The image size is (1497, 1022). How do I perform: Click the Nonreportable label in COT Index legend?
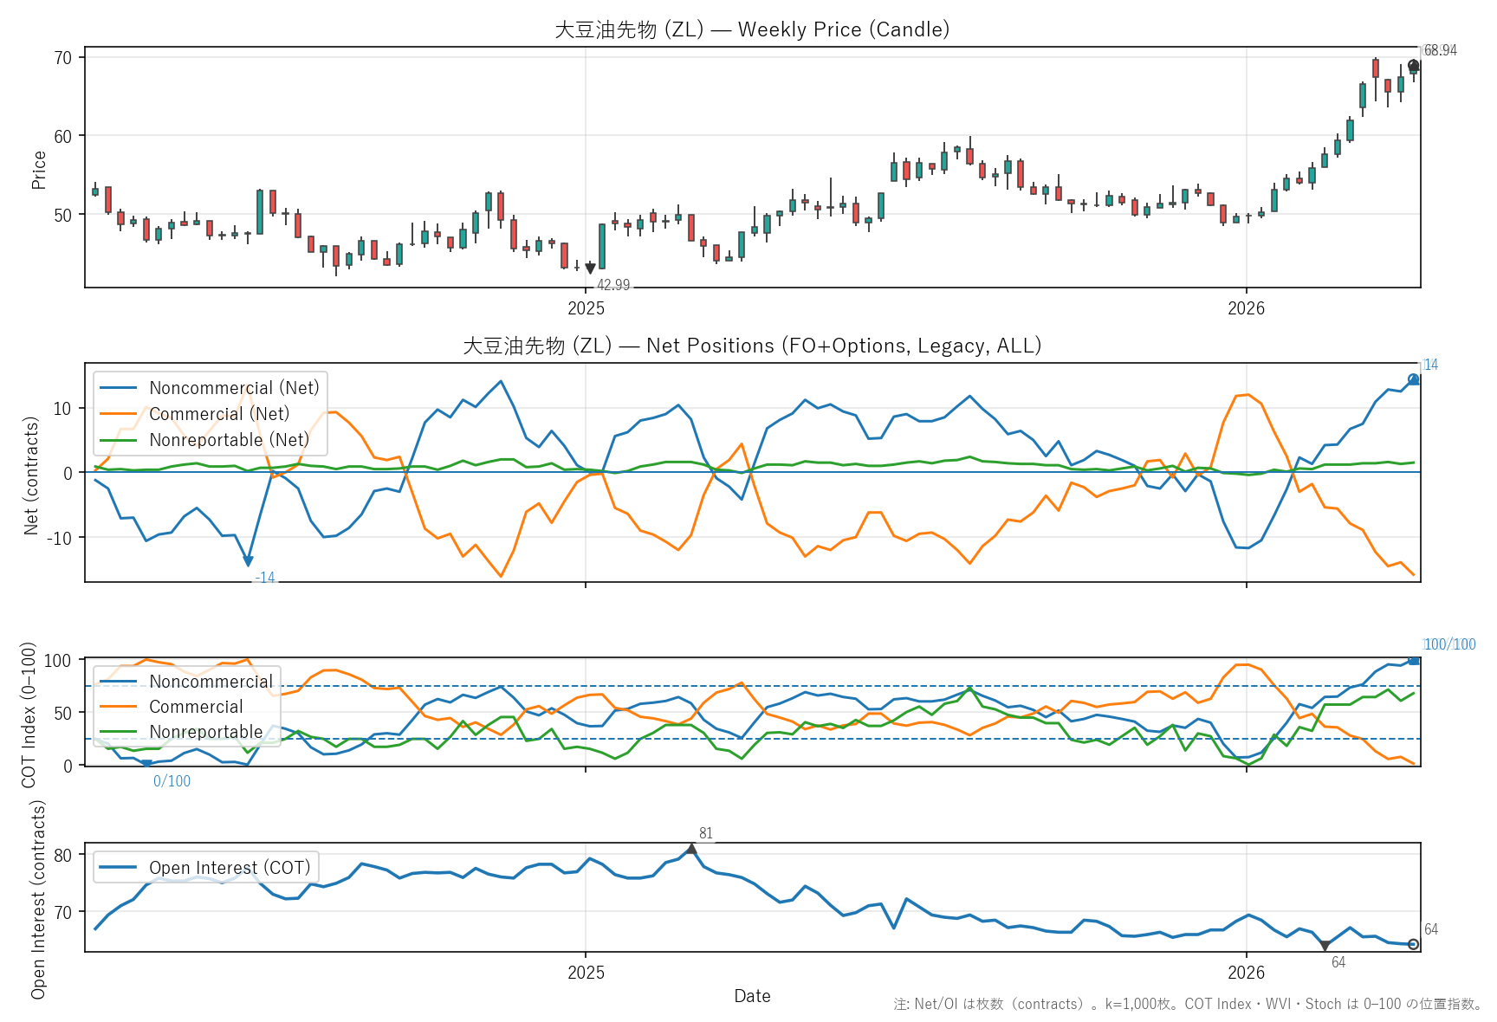tap(205, 732)
